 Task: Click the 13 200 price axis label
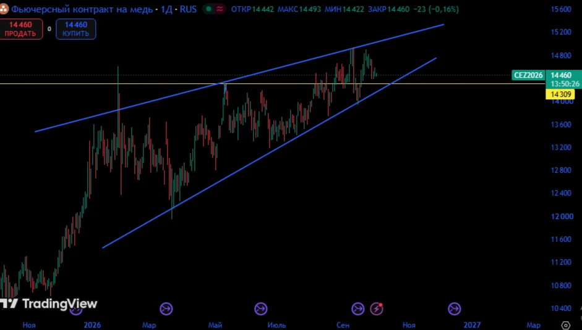click(562, 147)
